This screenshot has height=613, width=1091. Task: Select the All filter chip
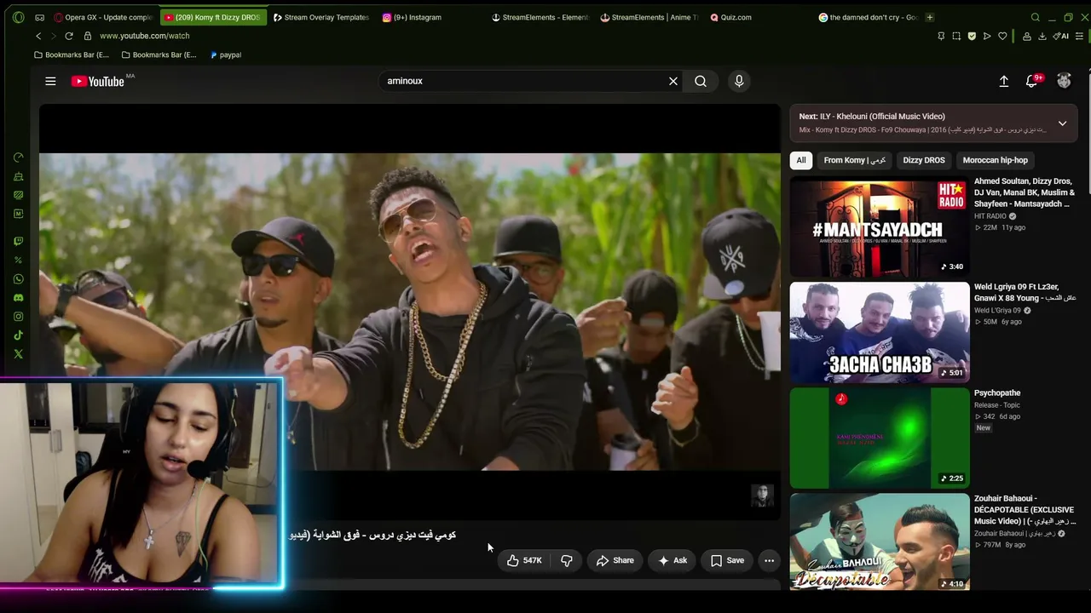801,160
